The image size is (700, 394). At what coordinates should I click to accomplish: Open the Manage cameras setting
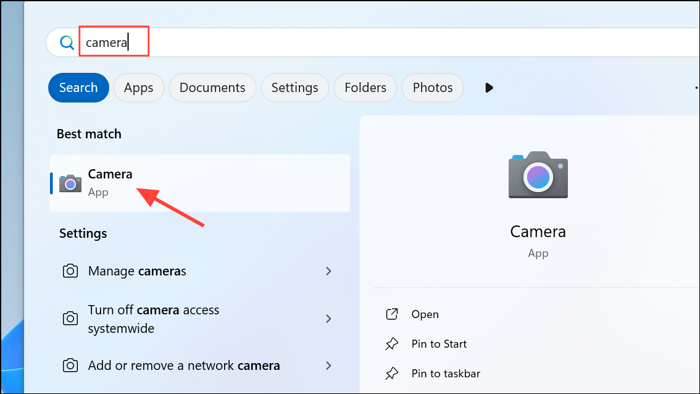[x=200, y=271]
